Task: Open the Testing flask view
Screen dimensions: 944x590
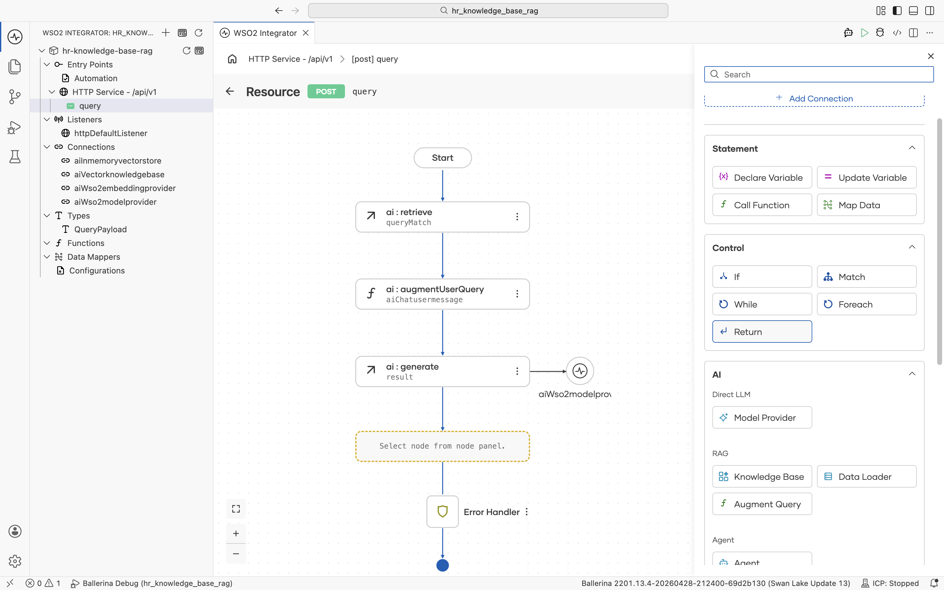Action: (x=15, y=157)
